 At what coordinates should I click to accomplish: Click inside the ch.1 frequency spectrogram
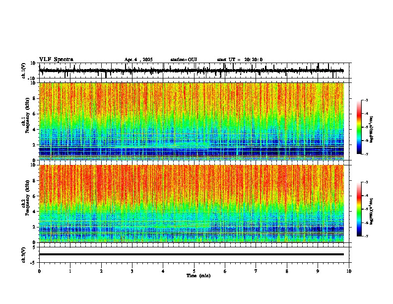click(x=192, y=121)
